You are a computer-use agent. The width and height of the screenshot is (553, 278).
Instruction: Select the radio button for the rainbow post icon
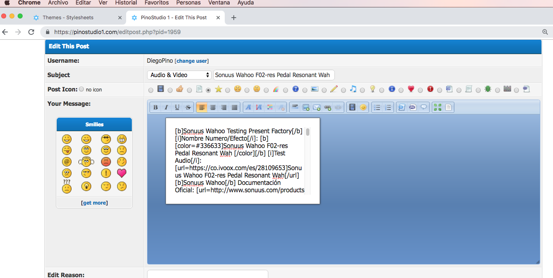tap(266, 90)
